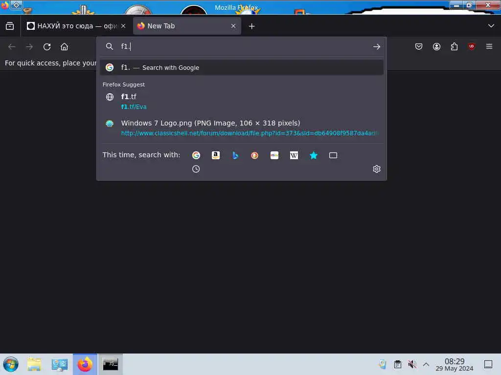Go forward one page
501x375 pixels.
tap(29, 47)
